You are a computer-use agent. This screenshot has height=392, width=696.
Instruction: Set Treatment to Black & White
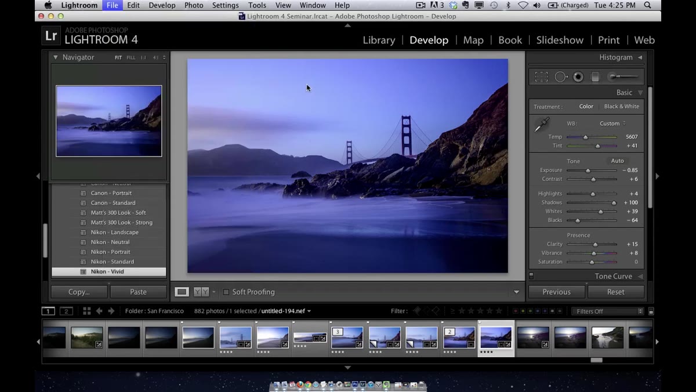[622, 107]
